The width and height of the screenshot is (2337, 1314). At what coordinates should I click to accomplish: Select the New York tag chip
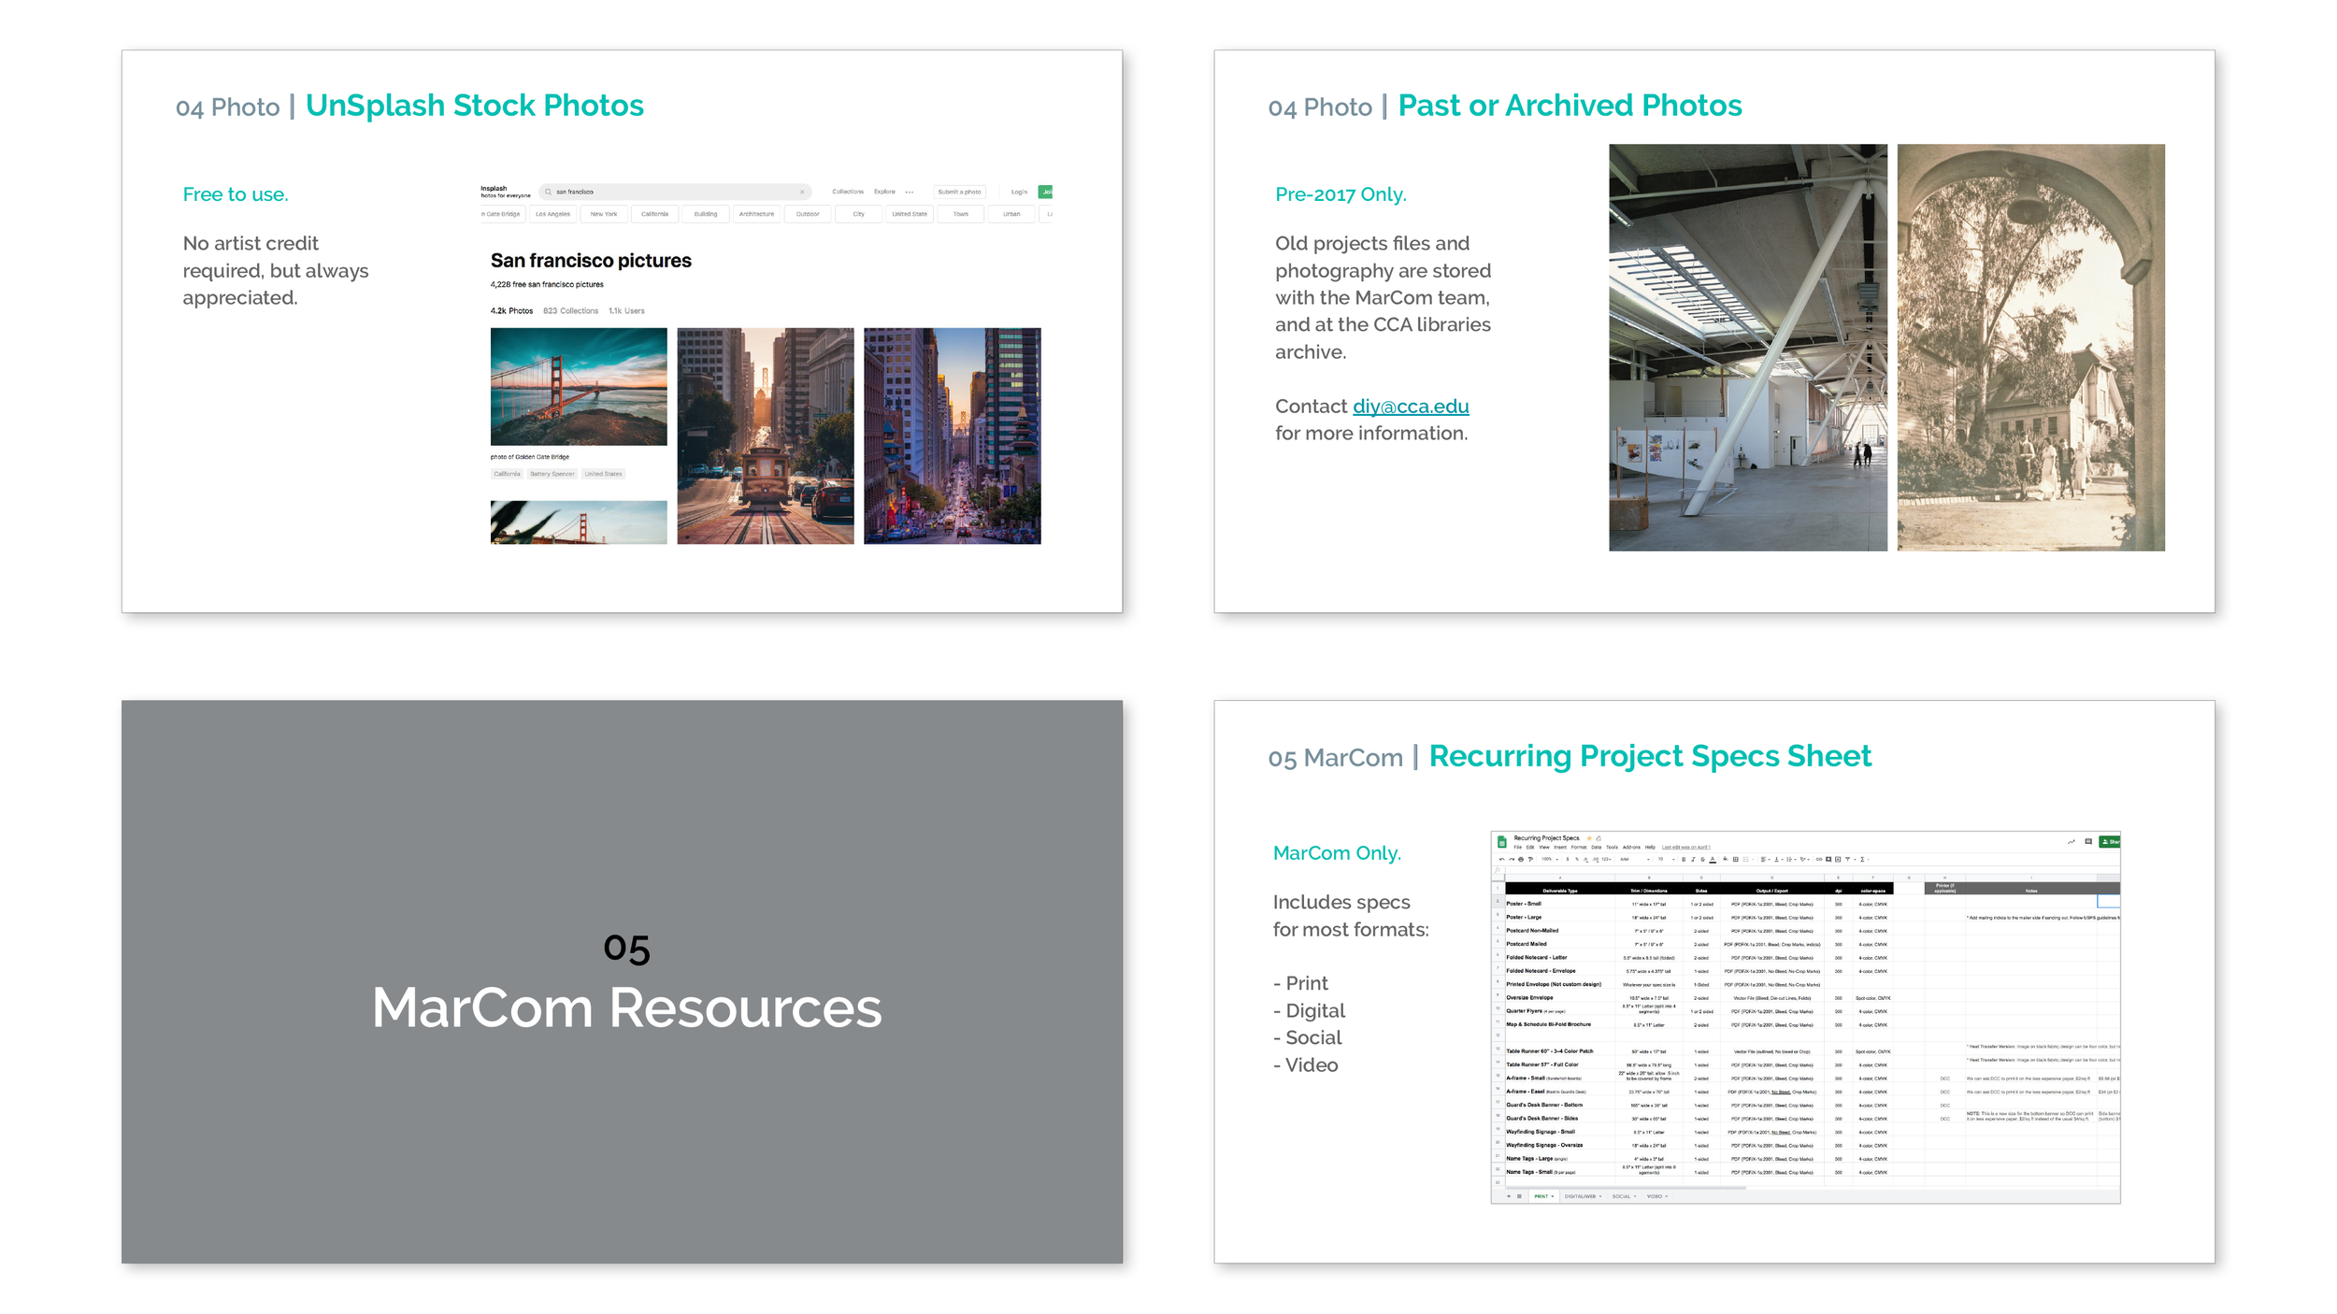604,214
